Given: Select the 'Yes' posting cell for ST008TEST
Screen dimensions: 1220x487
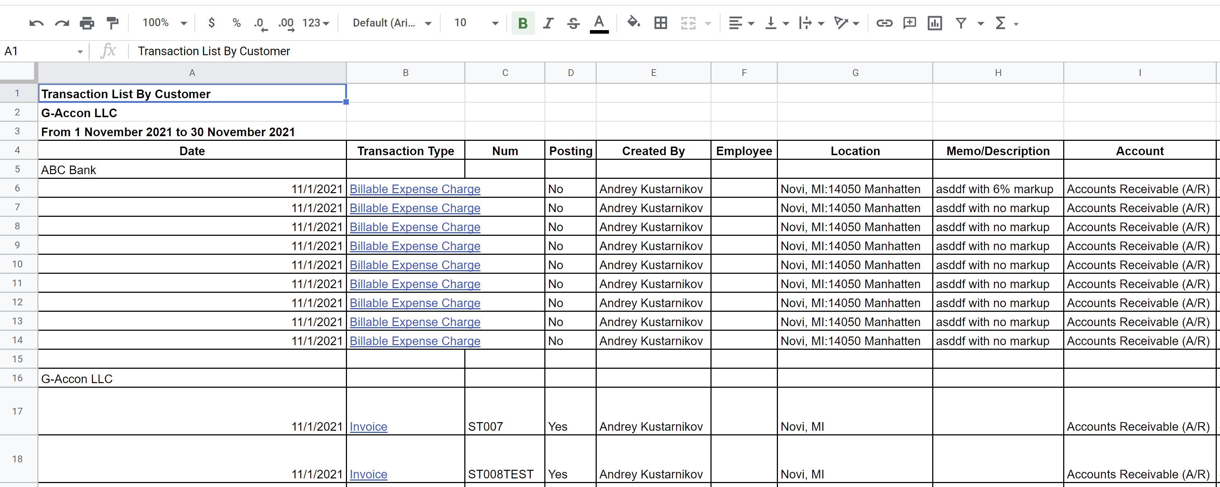Looking at the screenshot, I should 570,459.
